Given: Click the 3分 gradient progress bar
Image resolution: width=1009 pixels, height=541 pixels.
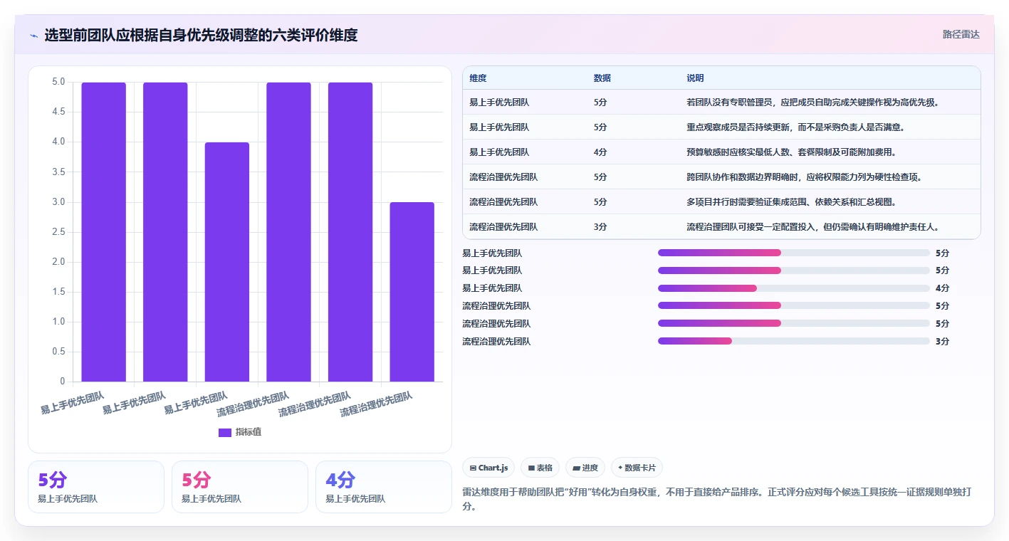Looking at the screenshot, I should click(695, 341).
